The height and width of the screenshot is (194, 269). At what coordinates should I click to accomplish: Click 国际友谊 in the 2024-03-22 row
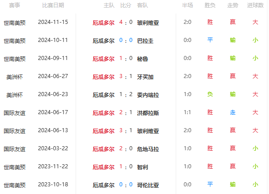14,149
